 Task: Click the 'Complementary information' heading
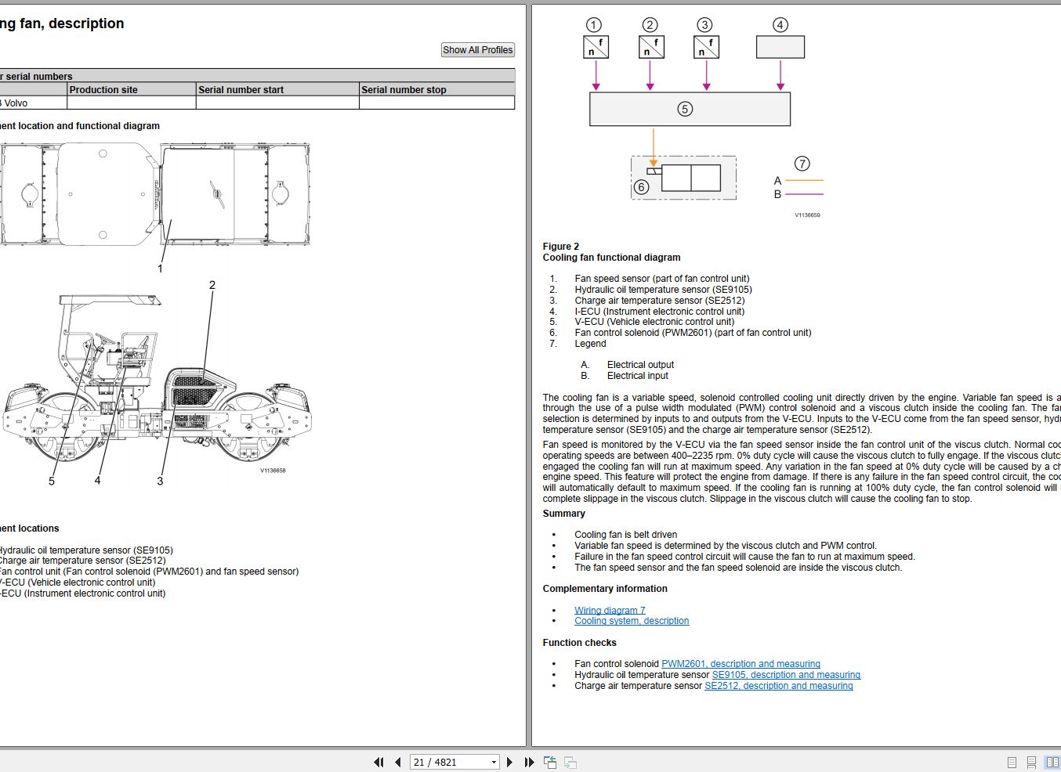click(605, 589)
